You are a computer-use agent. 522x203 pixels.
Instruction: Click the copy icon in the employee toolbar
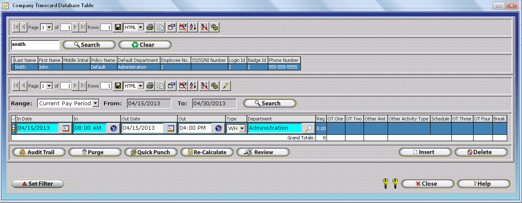(160, 27)
